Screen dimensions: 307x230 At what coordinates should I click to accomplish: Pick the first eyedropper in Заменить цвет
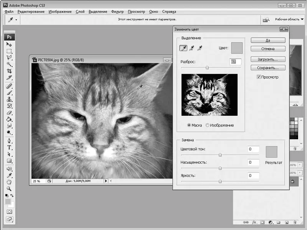click(x=183, y=48)
